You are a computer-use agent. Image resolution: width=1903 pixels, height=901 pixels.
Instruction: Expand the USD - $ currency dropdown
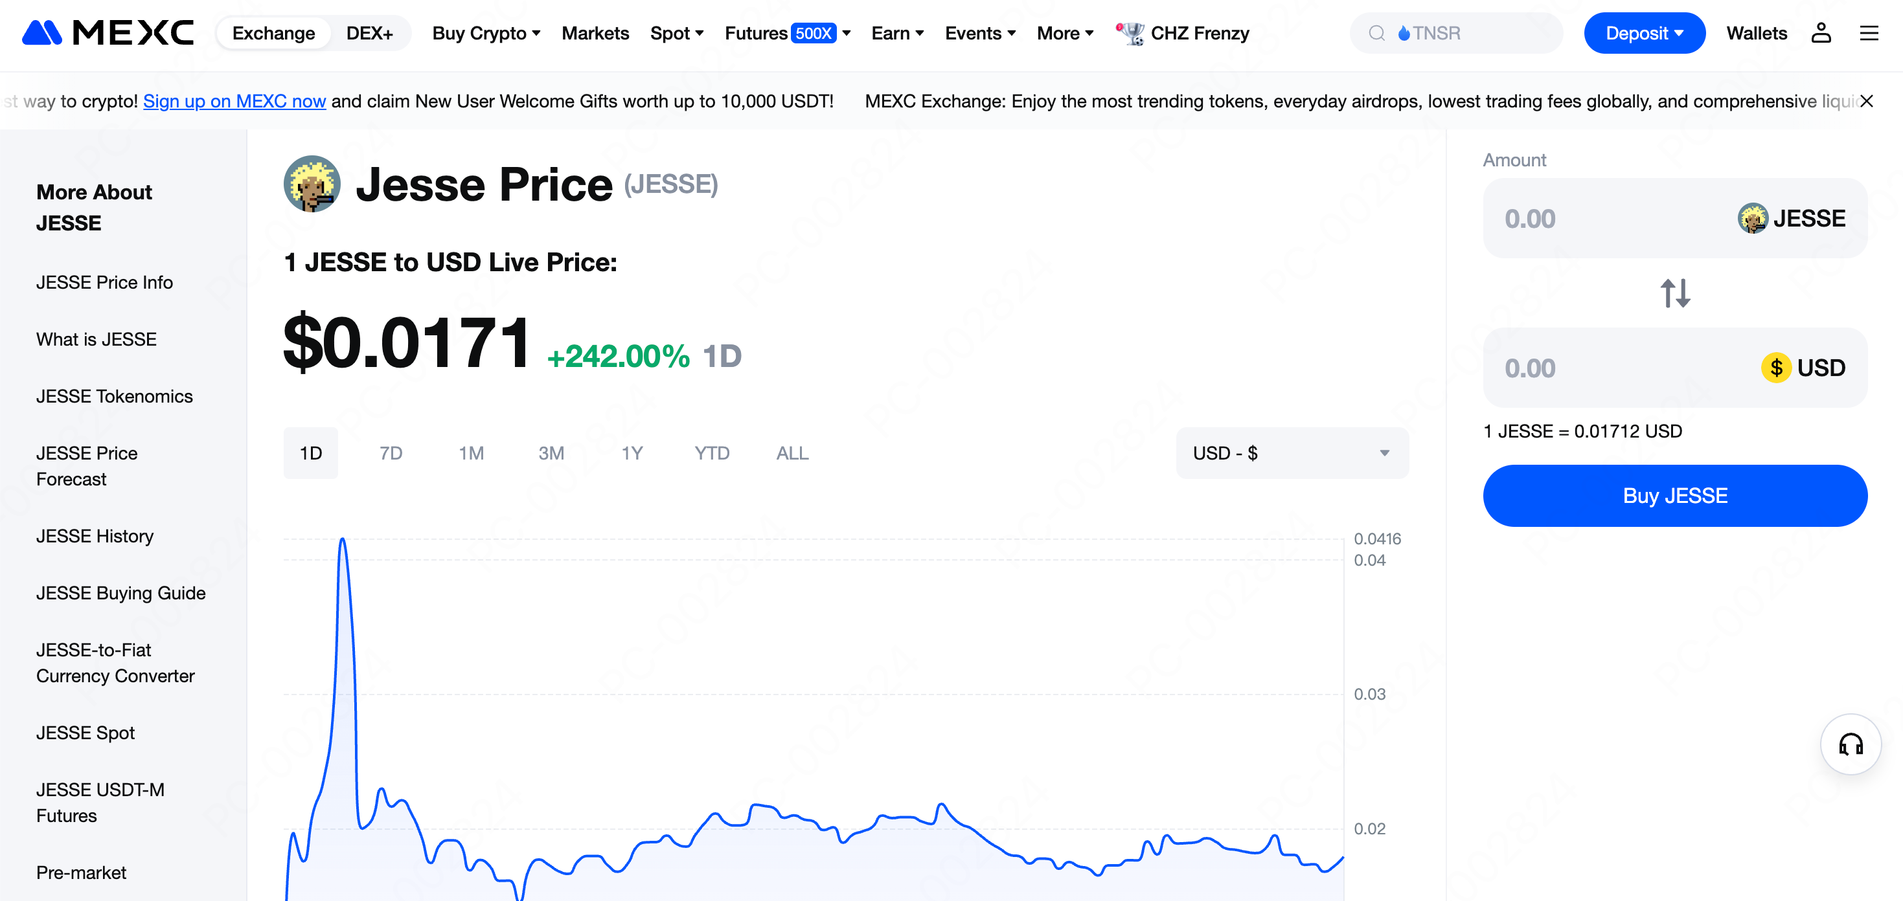pyautogui.click(x=1292, y=452)
